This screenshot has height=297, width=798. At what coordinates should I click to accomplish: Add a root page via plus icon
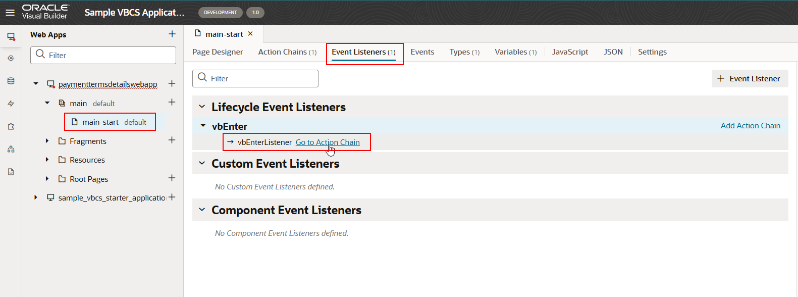172,178
